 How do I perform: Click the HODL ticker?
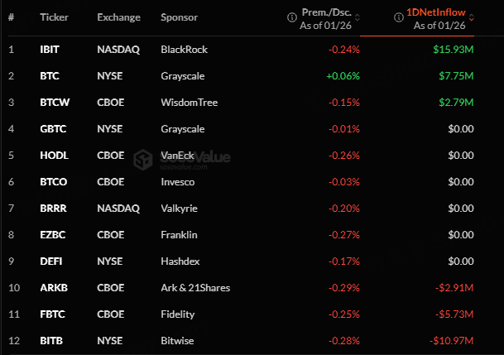[54, 156]
